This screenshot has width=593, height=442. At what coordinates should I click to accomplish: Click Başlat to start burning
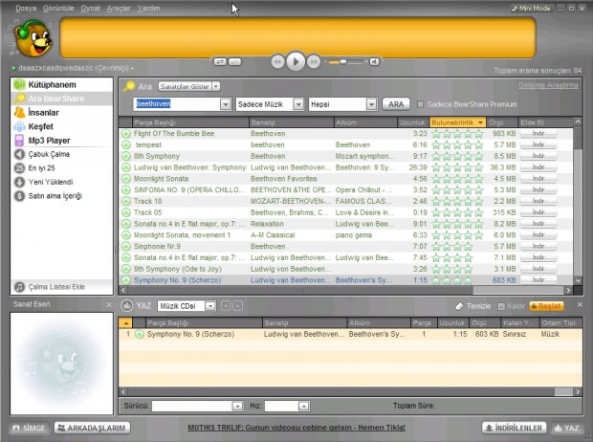546,306
